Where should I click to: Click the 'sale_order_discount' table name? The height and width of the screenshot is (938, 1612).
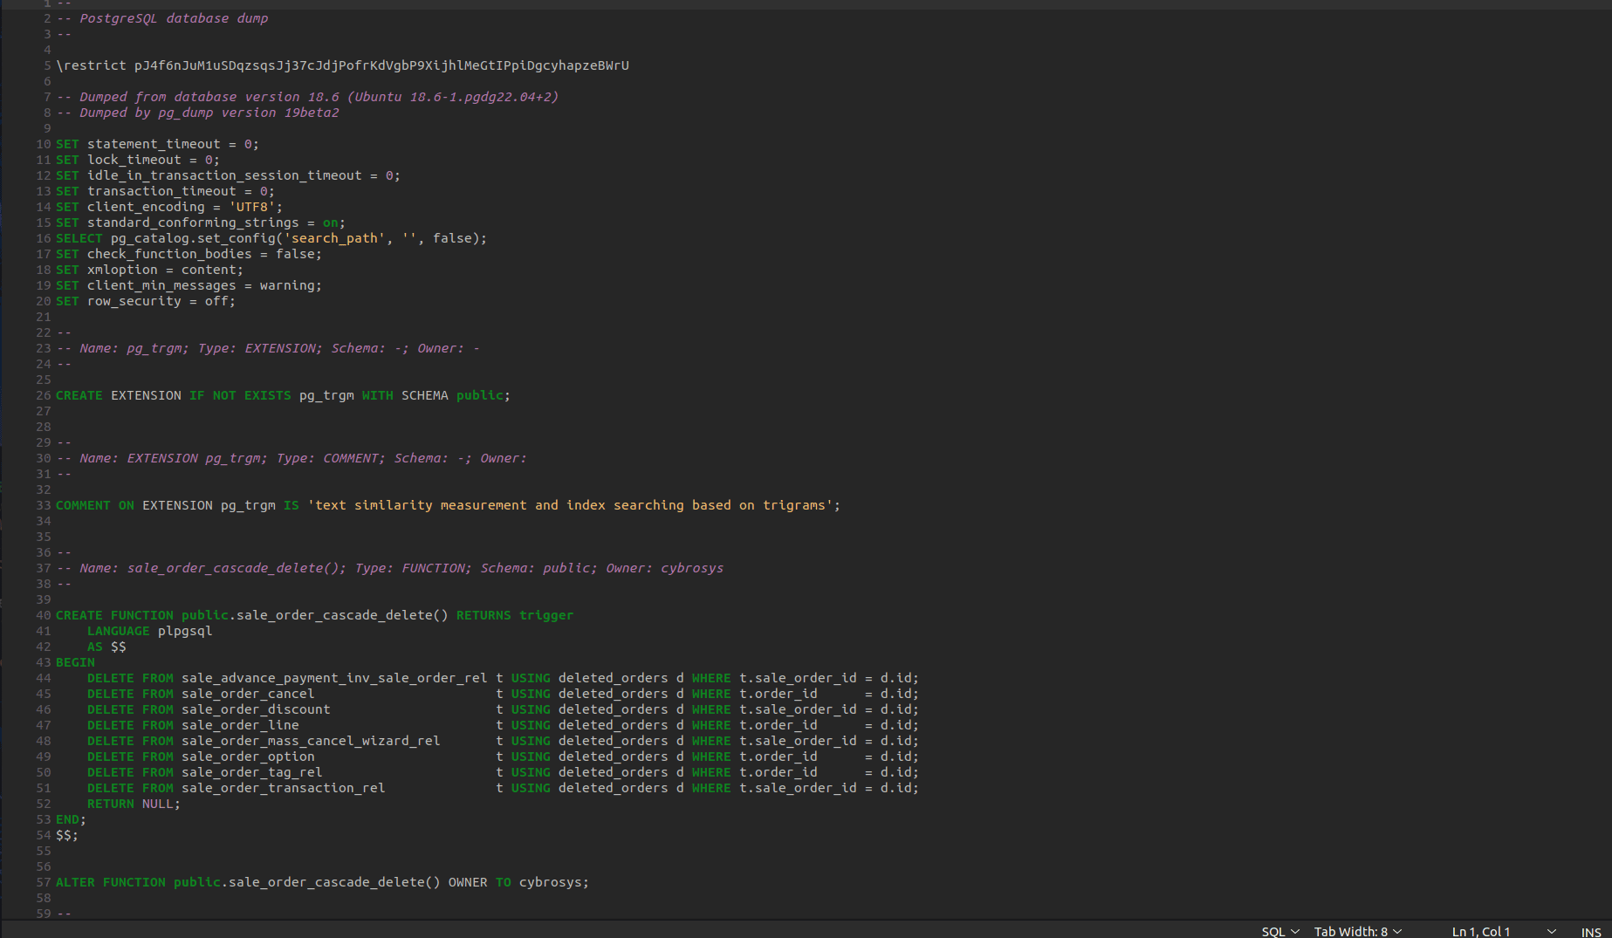256,709
